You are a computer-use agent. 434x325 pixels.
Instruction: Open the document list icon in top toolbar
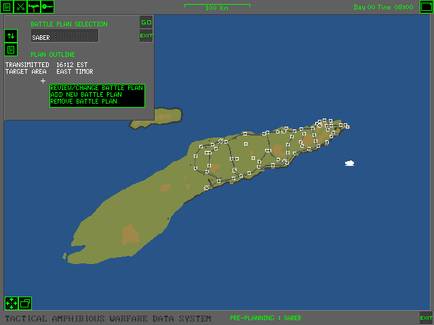[7, 7]
